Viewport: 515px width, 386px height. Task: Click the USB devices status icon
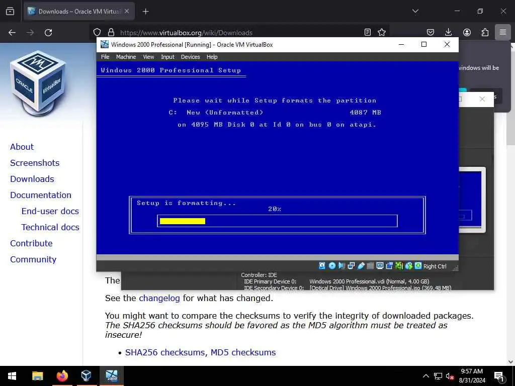361,266
